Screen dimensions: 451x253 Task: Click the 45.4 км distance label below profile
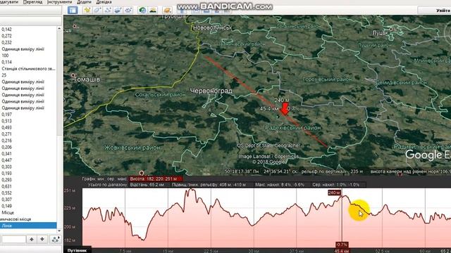341,251
